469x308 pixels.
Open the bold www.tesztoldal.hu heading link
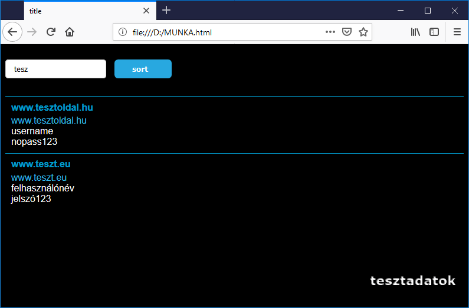coord(52,108)
